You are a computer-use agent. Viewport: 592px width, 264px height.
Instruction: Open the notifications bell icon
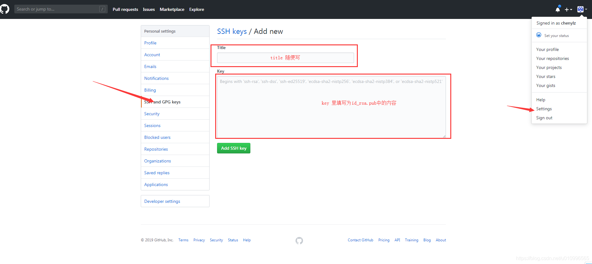point(558,9)
